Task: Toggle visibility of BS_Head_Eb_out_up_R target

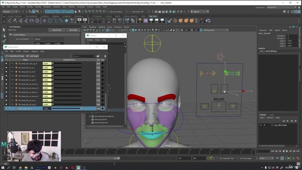Action: pos(6,63)
